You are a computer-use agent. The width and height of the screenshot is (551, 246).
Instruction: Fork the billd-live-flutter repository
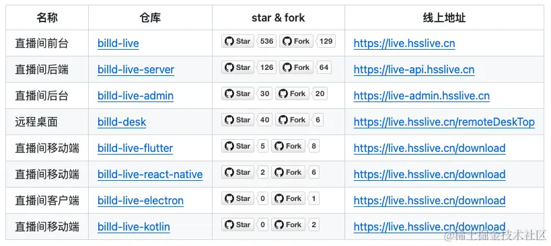point(288,146)
